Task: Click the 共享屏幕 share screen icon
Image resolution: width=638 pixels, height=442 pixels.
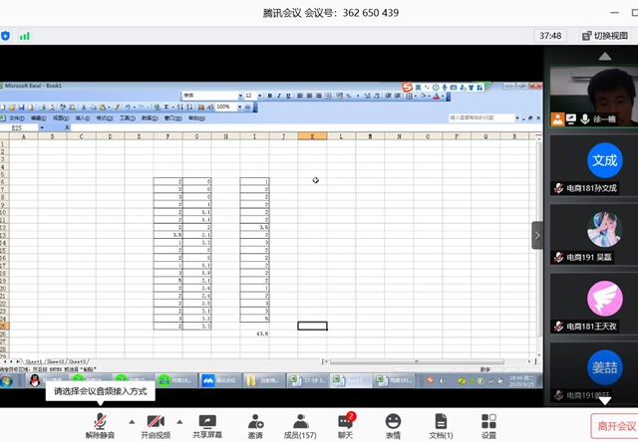Action: click(207, 424)
